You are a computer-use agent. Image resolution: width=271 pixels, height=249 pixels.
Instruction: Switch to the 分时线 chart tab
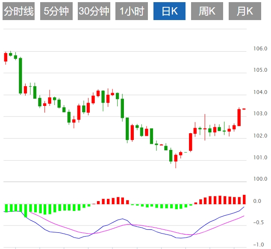click(x=19, y=11)
